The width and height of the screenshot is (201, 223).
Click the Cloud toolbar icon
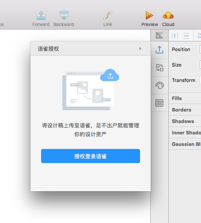(x=168, y=15)
